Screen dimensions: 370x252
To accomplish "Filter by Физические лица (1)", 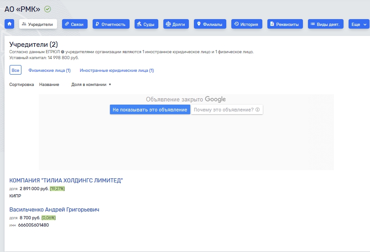I will [50, 71].
